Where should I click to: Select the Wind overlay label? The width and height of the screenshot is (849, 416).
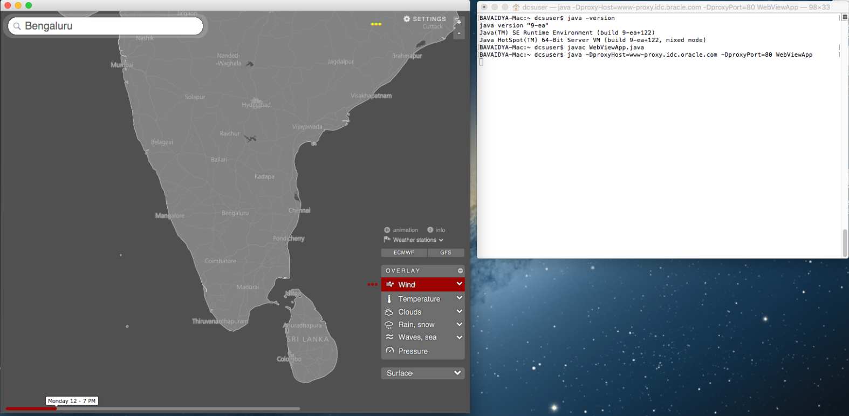click(x=407, y=285)
